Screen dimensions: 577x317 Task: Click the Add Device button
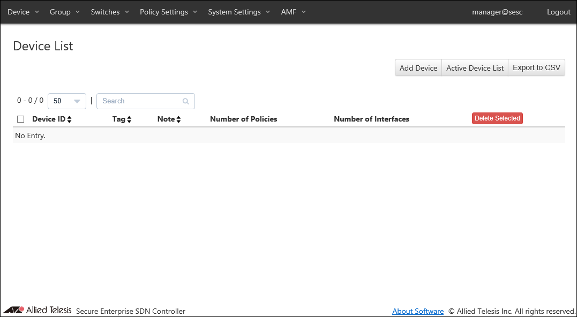tap(418, 68)
